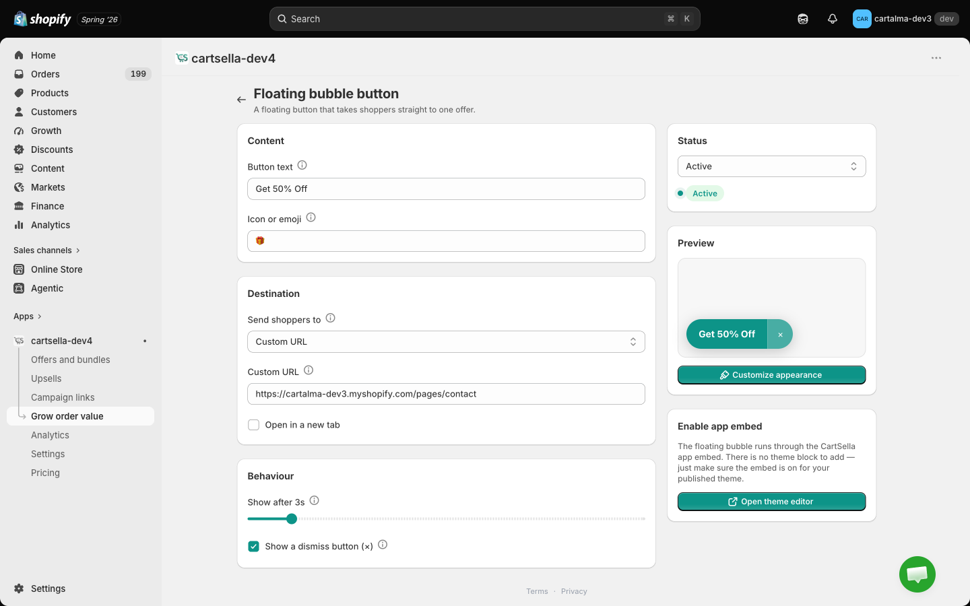Click the Online Store icon
970x606 pixels.
[19, 269]
